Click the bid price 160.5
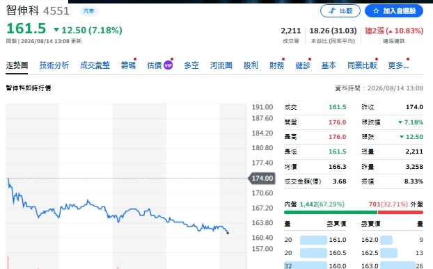 [x=338, y=253]
